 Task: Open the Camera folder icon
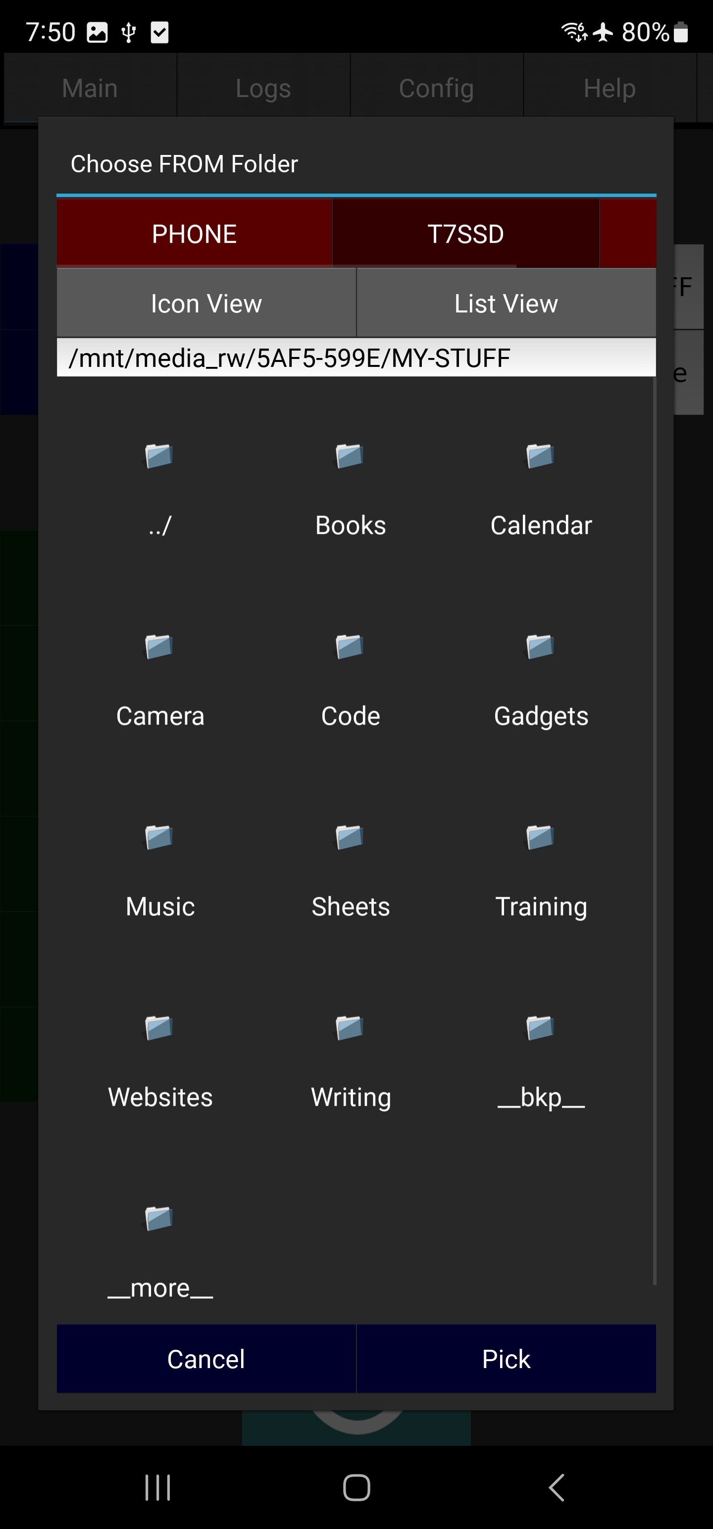pos(159,647)
